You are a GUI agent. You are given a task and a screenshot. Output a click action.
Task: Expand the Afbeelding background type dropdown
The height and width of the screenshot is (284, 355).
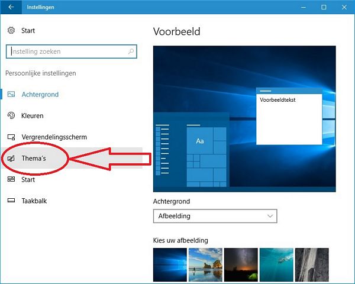[x=215, y=216]
